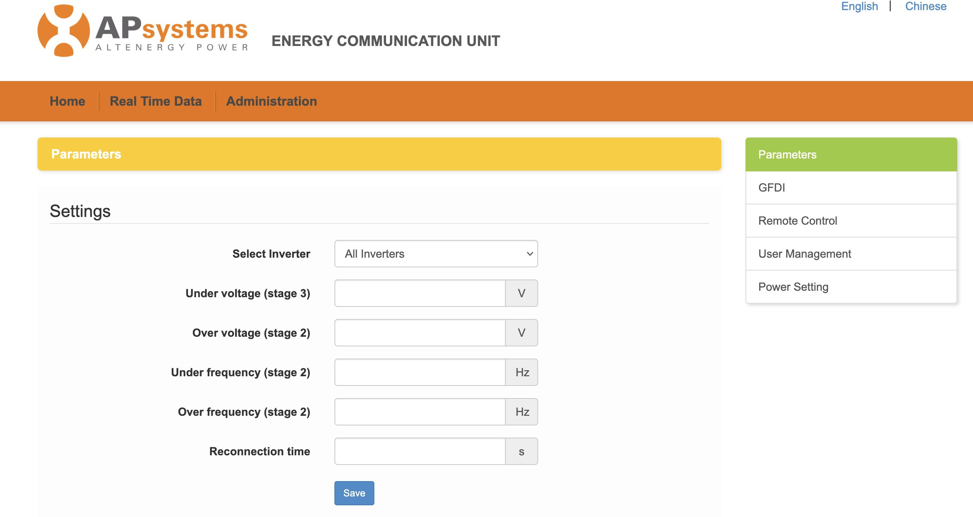Focus the Over frequency (stage 2) field

point(420,412)
